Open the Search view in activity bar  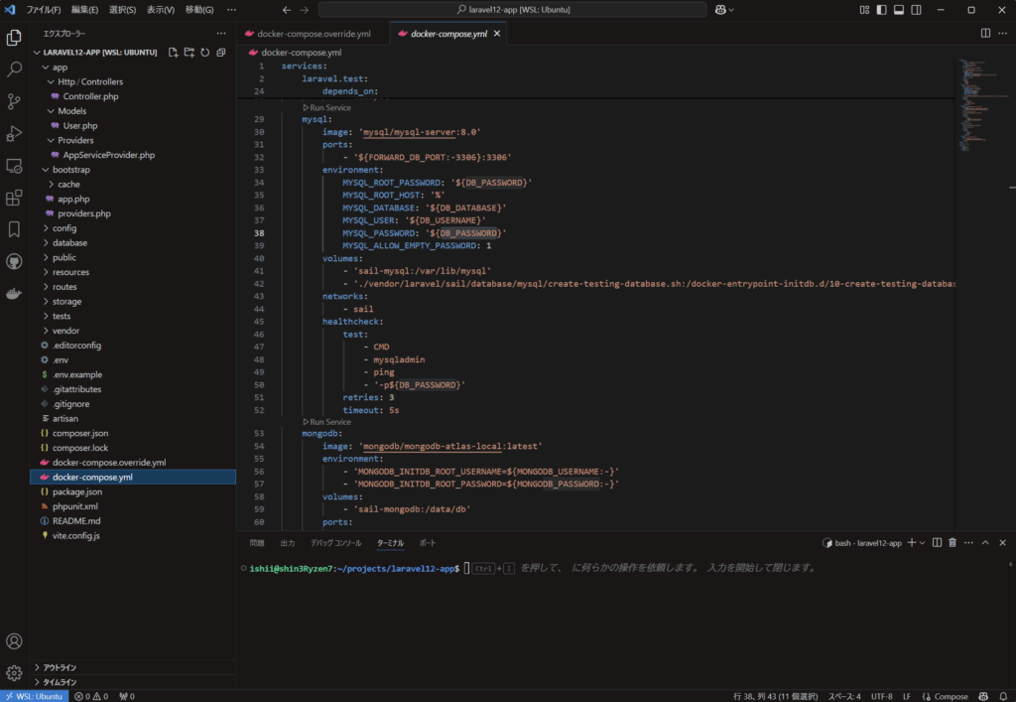[x=14, y=70]
